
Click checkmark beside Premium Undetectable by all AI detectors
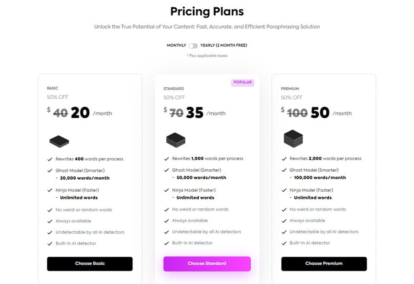coord(284,232)
